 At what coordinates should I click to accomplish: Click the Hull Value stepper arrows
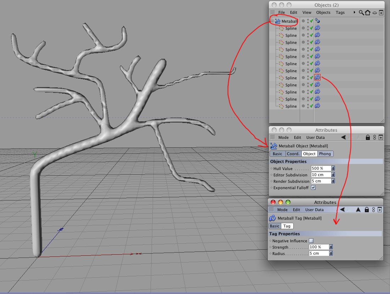(333, 168)
